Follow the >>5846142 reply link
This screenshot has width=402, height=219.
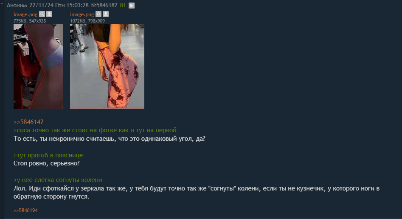tap(28, 122)
